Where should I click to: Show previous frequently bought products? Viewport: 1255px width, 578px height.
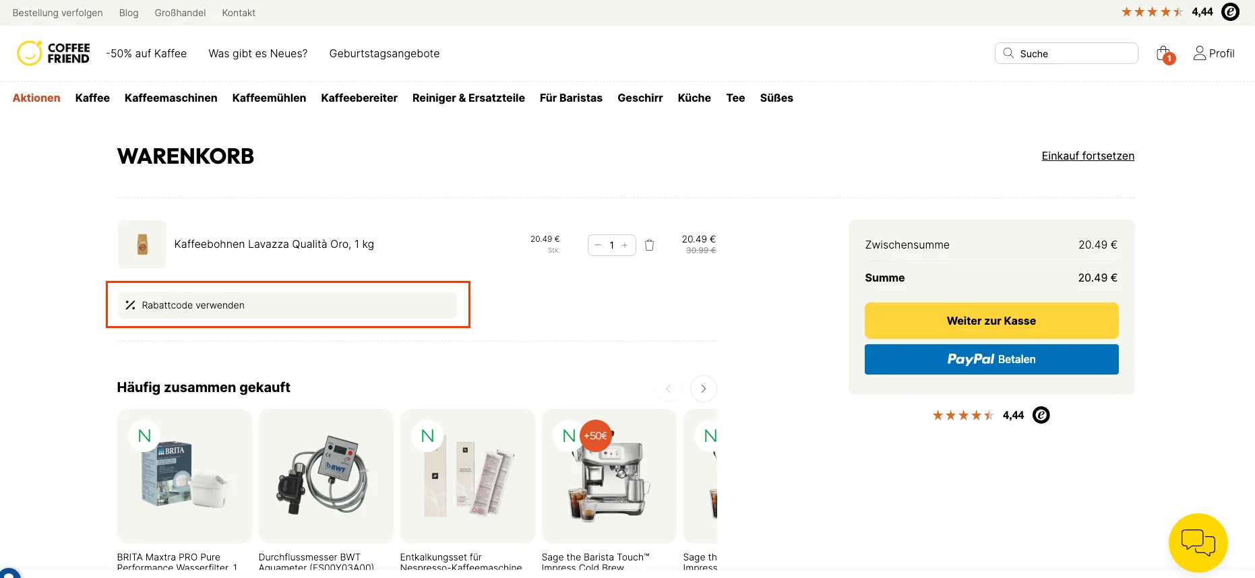pyautogui.click(x=669, y=389)
